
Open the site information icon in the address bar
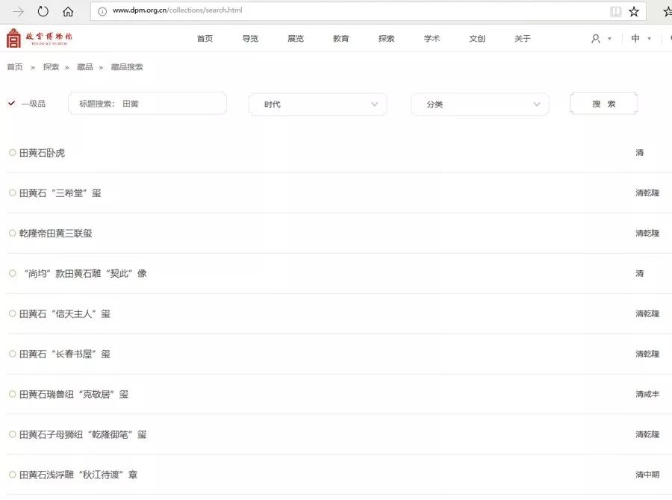[x=102, y=12]
